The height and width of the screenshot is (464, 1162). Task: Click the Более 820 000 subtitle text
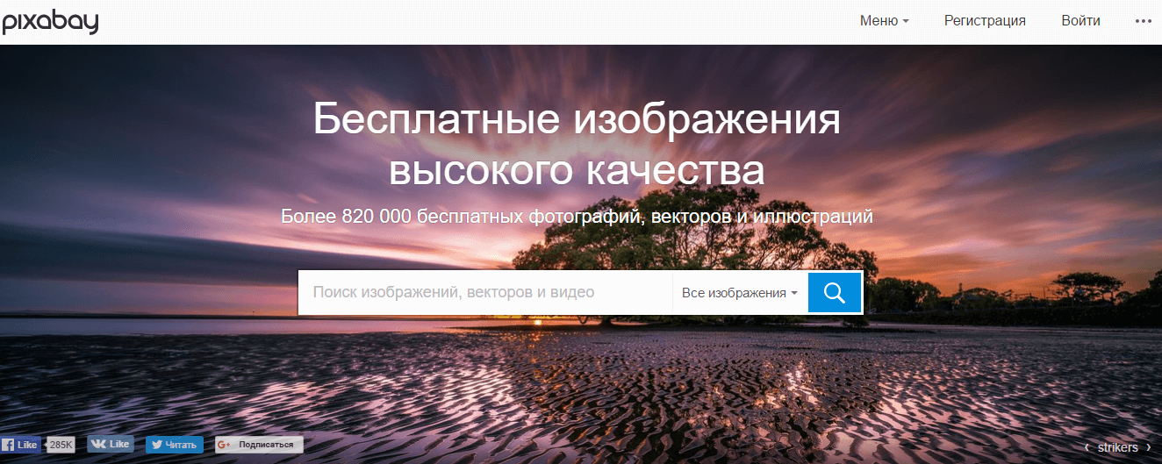tap(577, 216)
